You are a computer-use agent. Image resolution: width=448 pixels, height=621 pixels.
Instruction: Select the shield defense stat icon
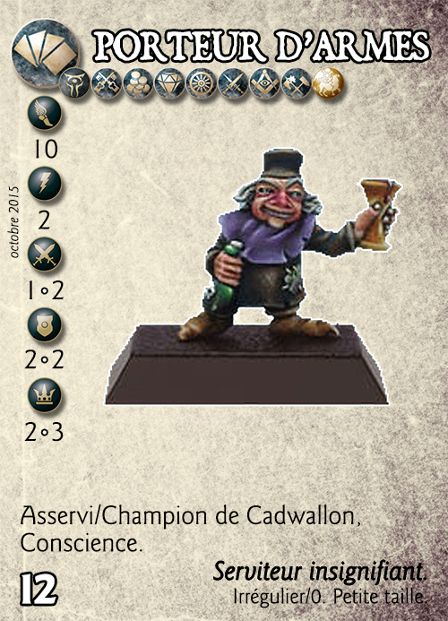45,325
